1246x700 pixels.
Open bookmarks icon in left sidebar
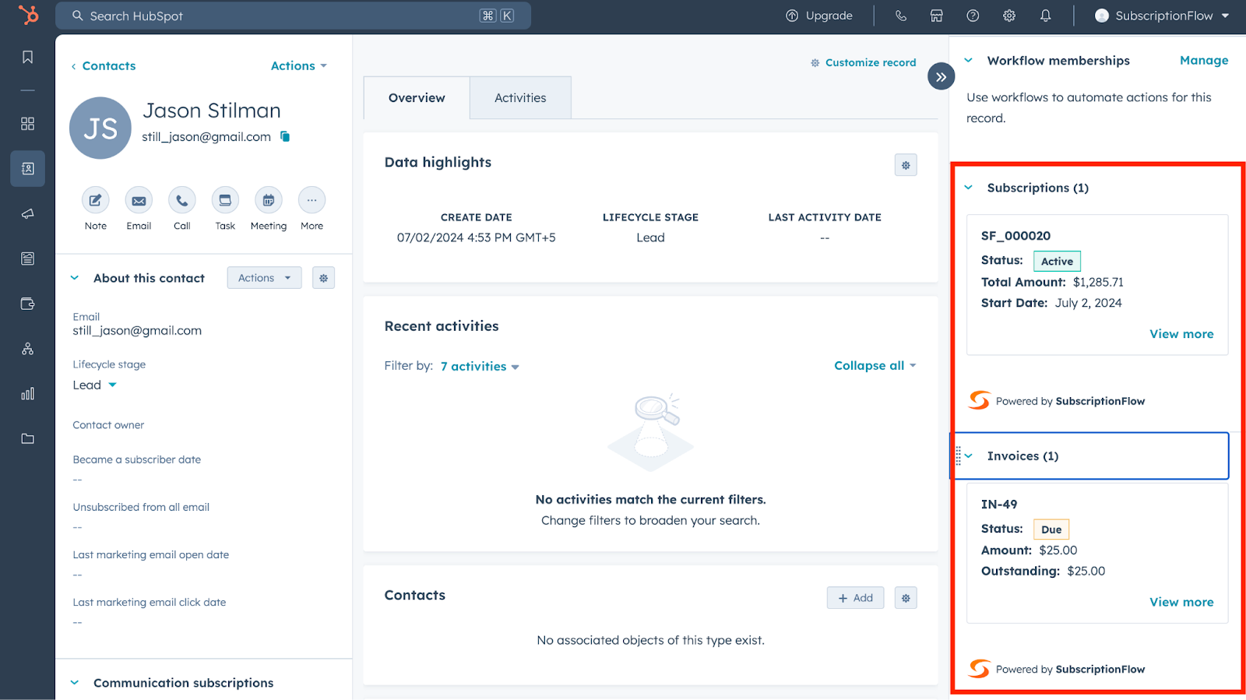tap(27, 57)
